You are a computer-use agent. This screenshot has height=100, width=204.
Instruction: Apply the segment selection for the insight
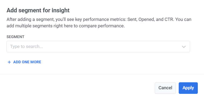188,88
